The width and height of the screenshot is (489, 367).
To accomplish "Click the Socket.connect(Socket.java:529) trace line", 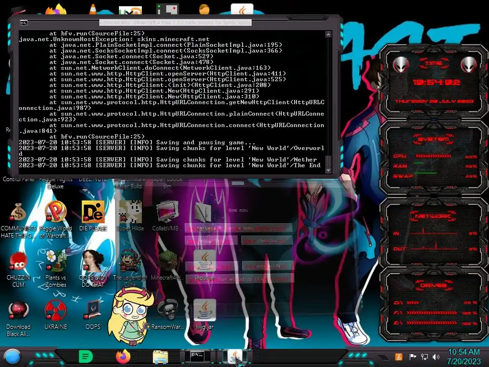I will coord(131,56).
